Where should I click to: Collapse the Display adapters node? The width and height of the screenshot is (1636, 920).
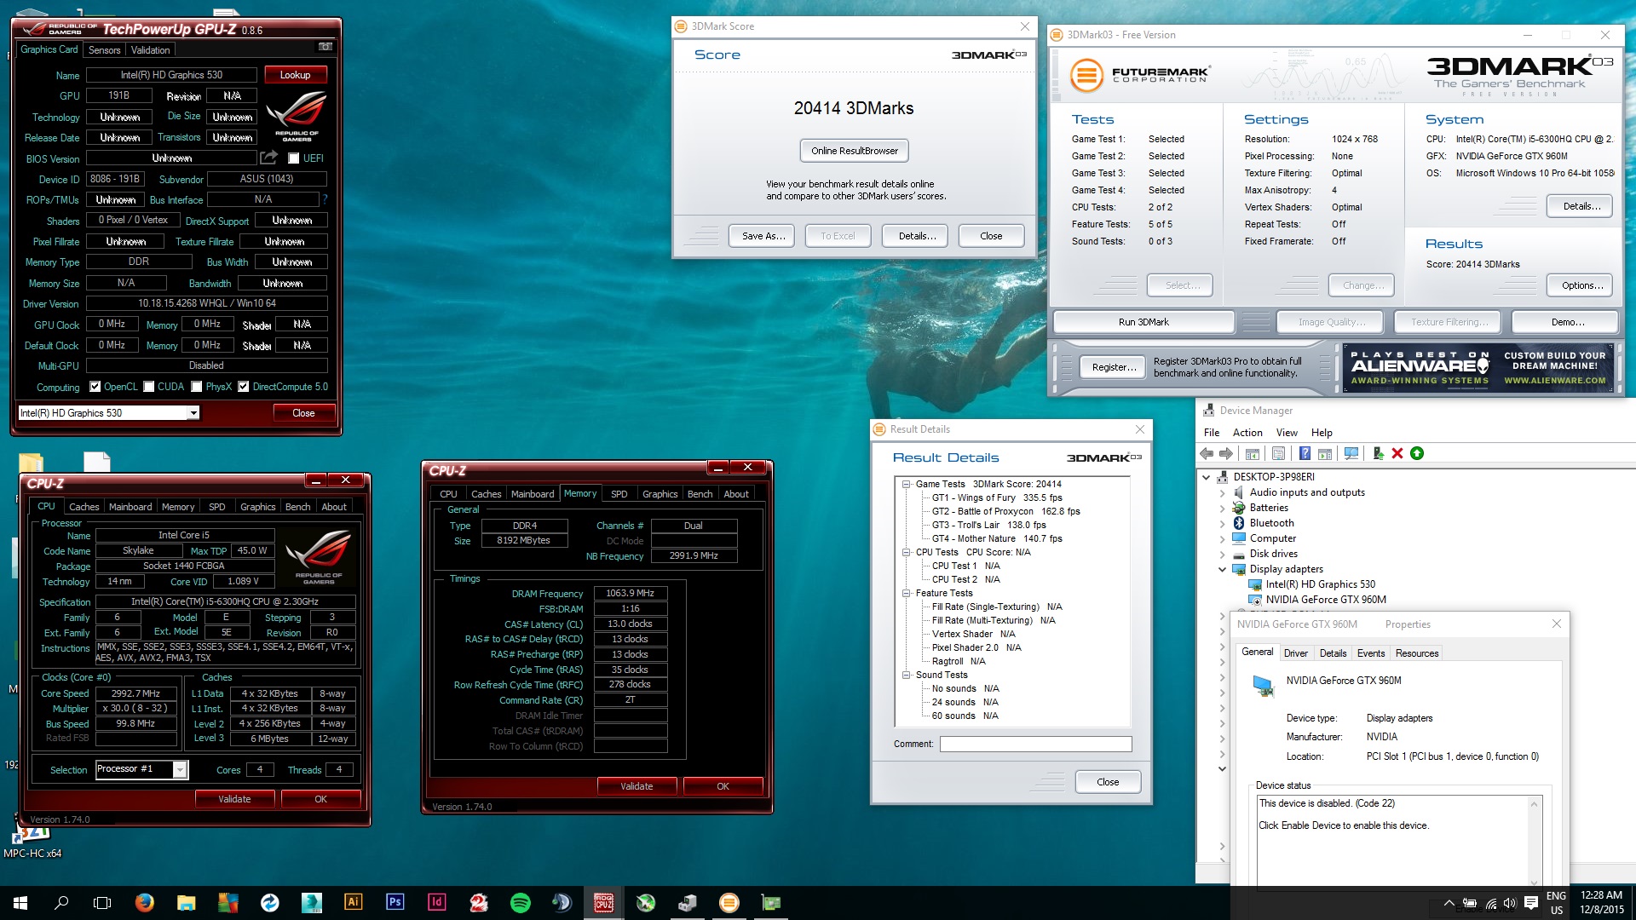pyautogui.click(x=1223, y=570)
